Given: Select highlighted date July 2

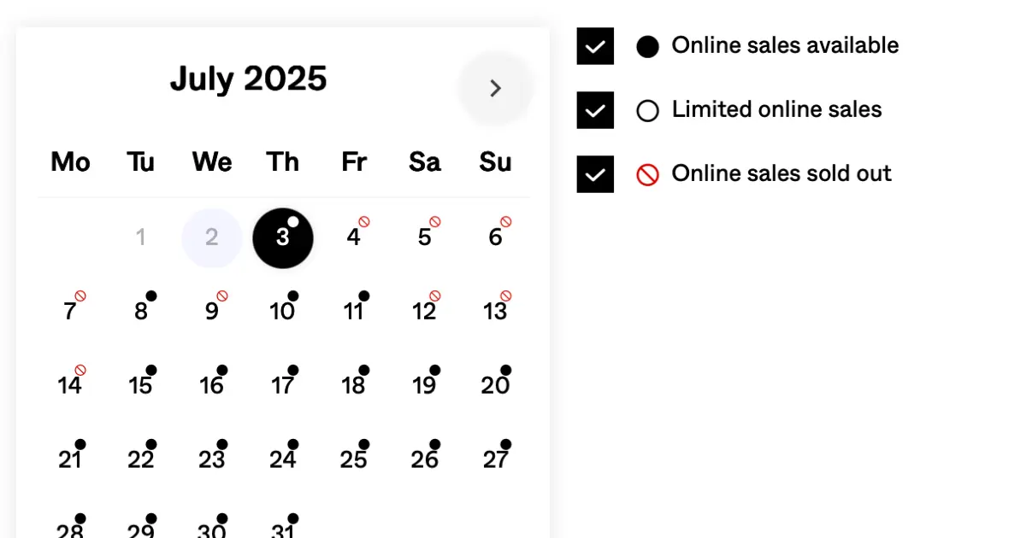Looking at the screenshot, I should coord(212,237).
